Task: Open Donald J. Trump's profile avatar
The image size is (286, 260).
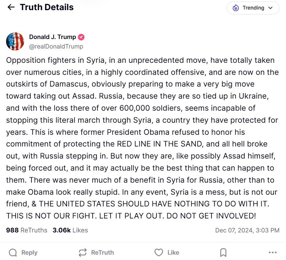Action: coord(15,41)
